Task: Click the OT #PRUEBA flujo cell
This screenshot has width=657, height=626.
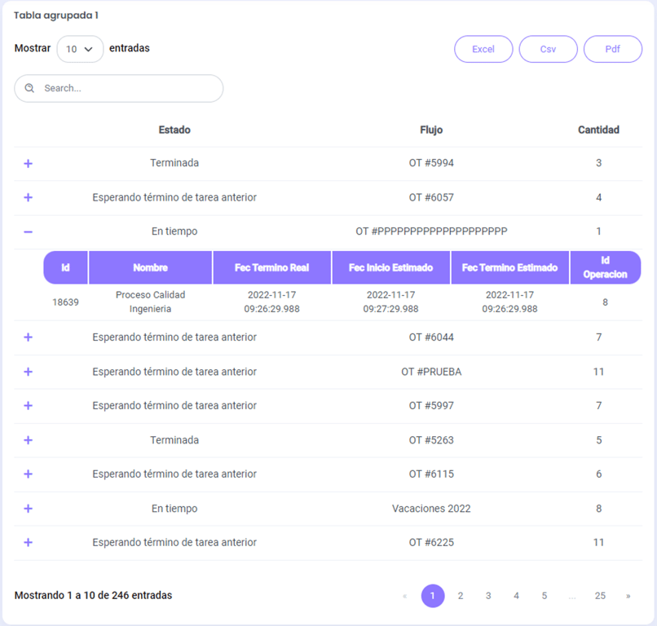Action: pyautogui.click(x=431, y=372)
